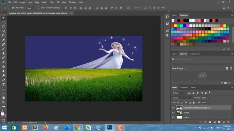Screen dimensions: 234x131
Task: Switch libraries to list view
Action: click(x=231, y=68)
